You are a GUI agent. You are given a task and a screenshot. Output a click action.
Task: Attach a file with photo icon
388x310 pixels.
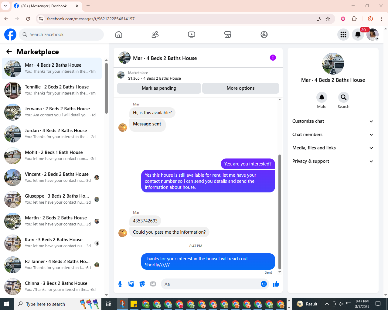pos(131,284)
